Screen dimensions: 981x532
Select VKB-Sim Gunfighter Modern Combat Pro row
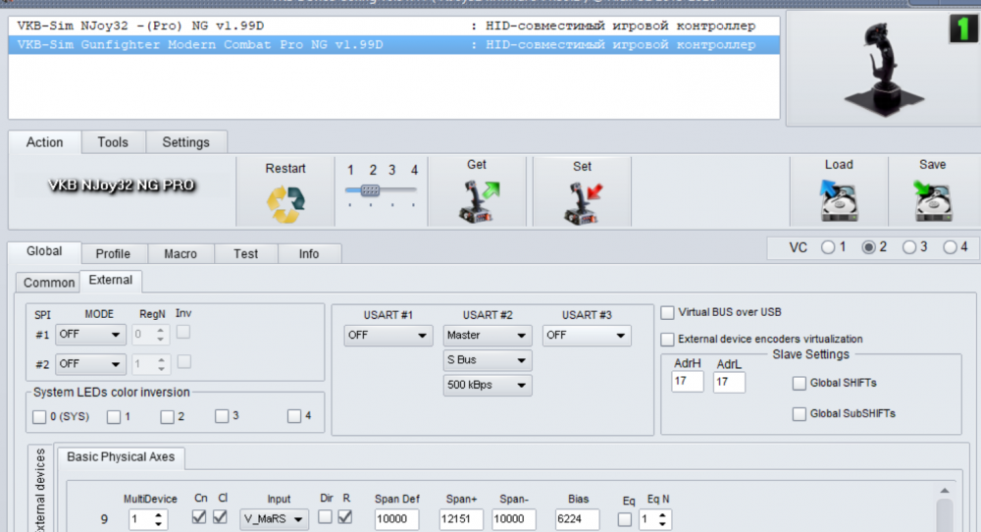[394, 45]
